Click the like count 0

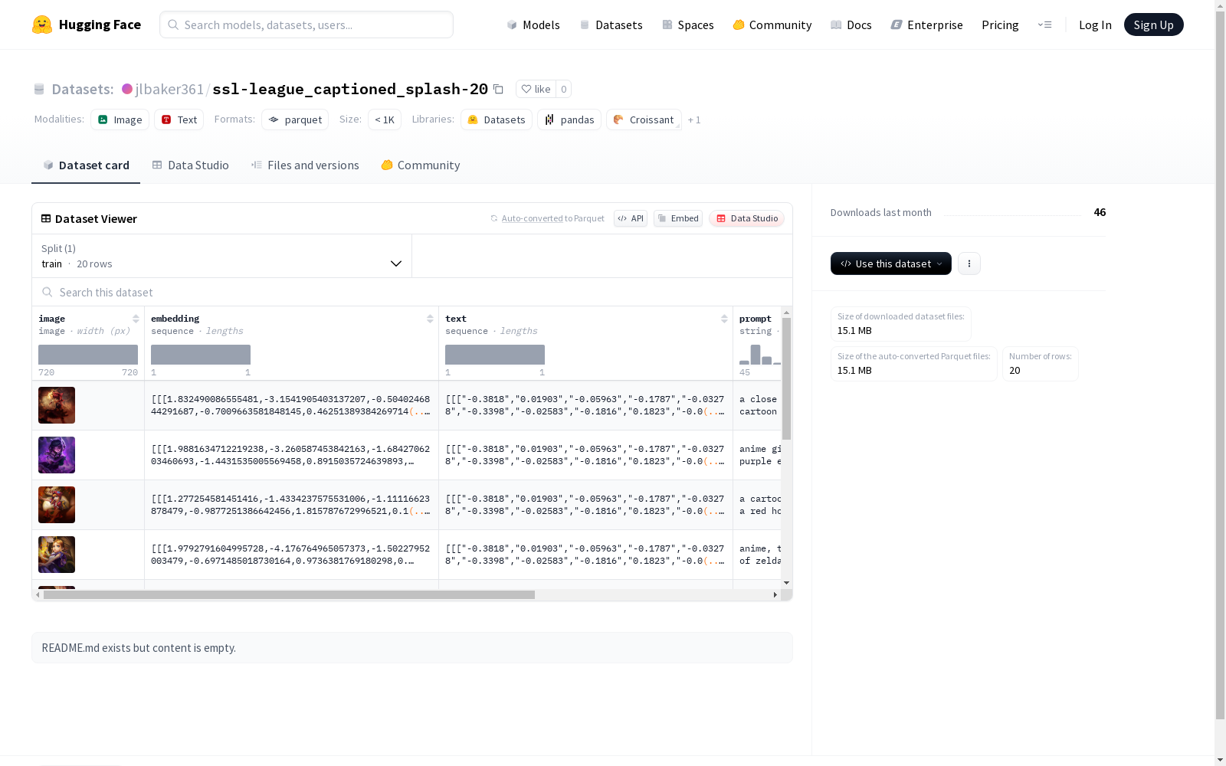coord(564,89)
